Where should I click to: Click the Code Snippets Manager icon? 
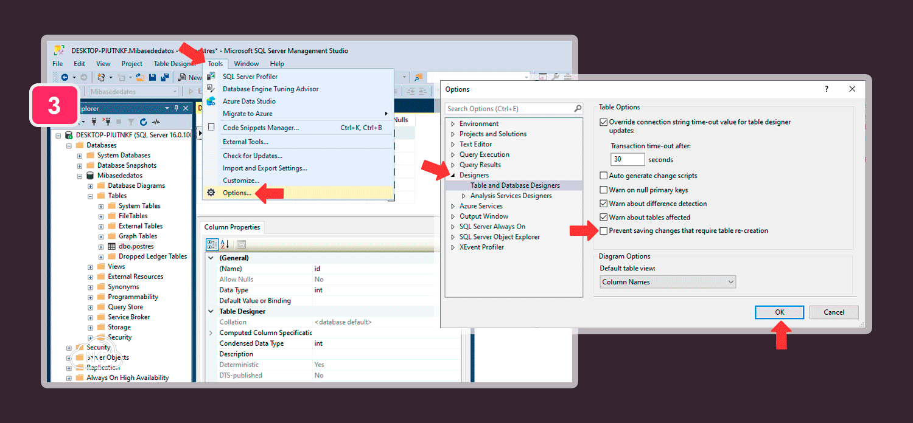tap(211, 128)
